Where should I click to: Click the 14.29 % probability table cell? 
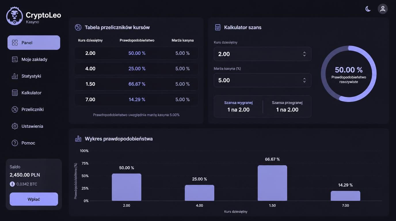137,100
